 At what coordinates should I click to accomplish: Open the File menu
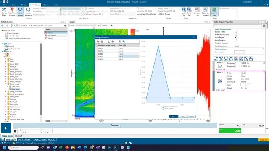[x=4, y=5]
